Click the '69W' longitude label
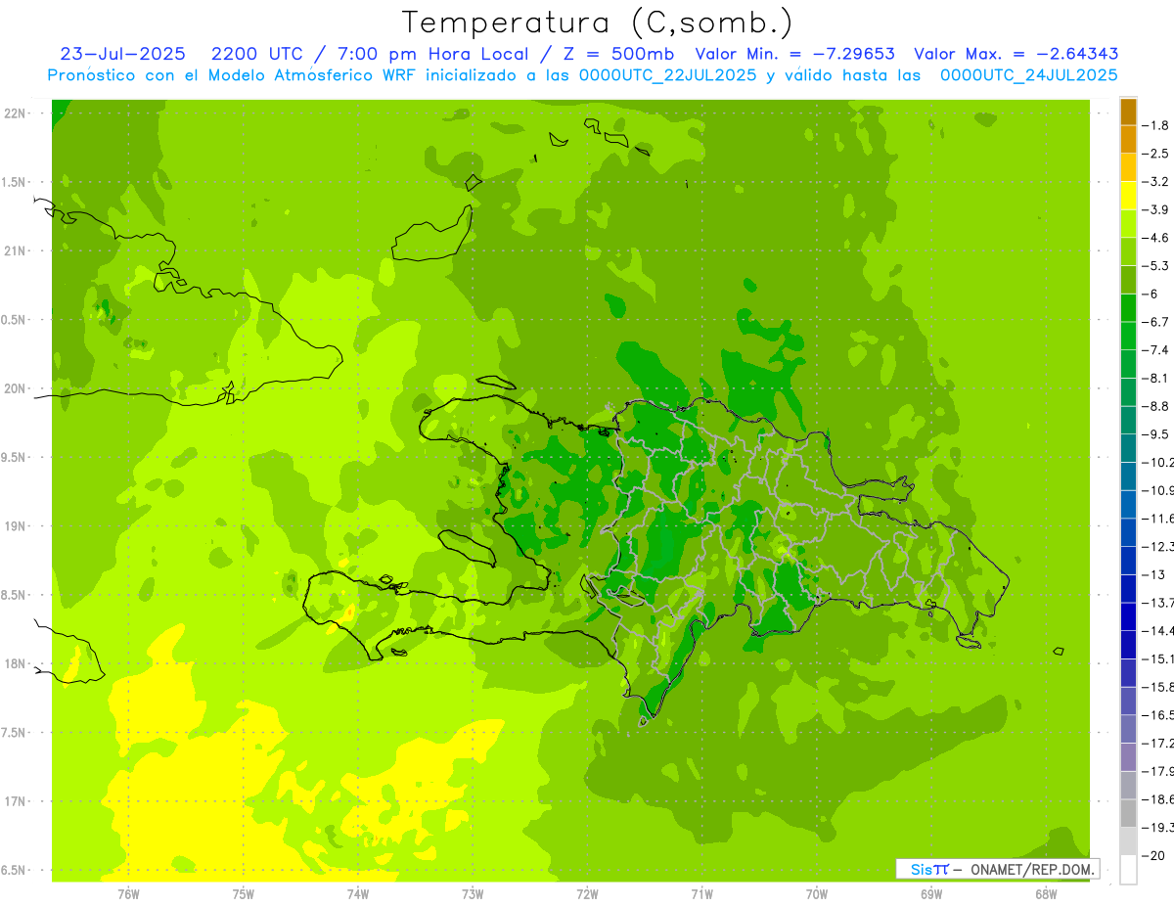The image size is (1174, 907). tap(931, 894)
